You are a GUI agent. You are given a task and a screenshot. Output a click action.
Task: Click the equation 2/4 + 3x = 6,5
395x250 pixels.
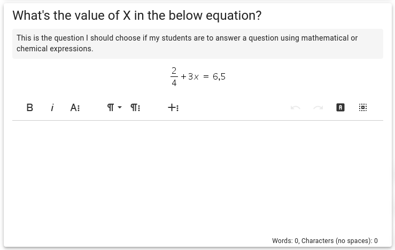(x=198, y=76)
